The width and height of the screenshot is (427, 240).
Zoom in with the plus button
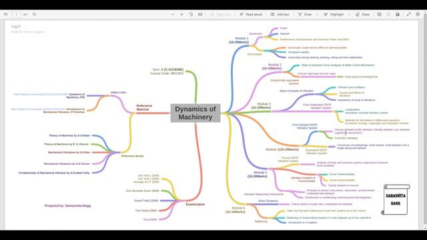pyautogui.click(x=181, y=14)
